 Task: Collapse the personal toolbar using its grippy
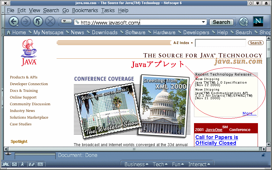[3, 32]
